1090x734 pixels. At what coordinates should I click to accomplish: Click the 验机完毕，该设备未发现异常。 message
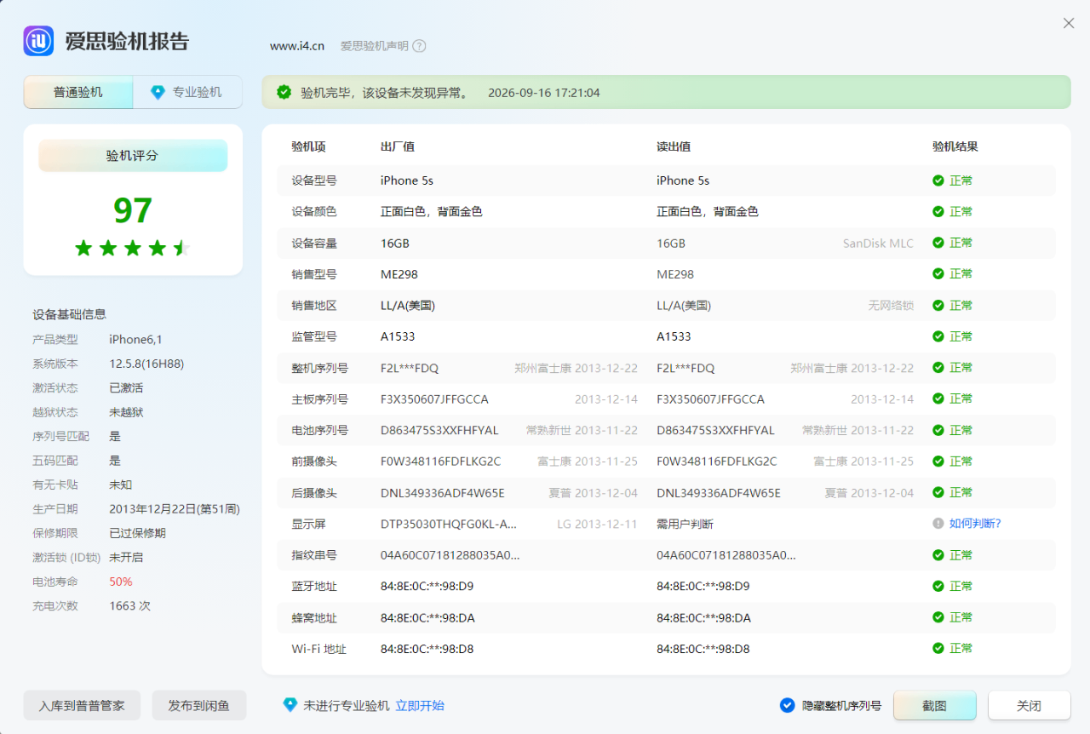(x=385, y=93)
